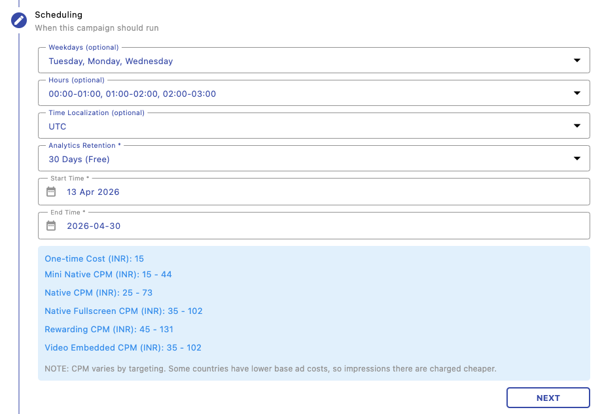Image resolution: width=602 pixels, height=414 pixels.
Task: Expand the Weekdays dropdown arrow
Action: (576, 61)
